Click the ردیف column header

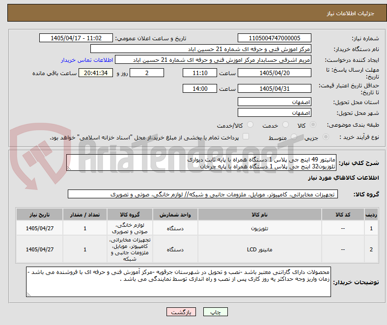tap(371, 215)
